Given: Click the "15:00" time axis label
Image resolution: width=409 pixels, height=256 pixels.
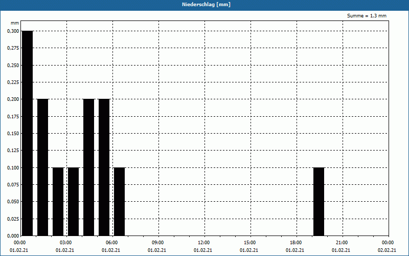Looking at the screenshot, I should tap(250, 243).
